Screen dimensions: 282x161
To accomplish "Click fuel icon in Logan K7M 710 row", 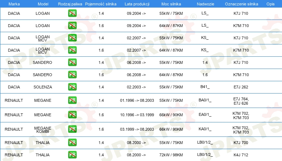I will coord(72,26).
